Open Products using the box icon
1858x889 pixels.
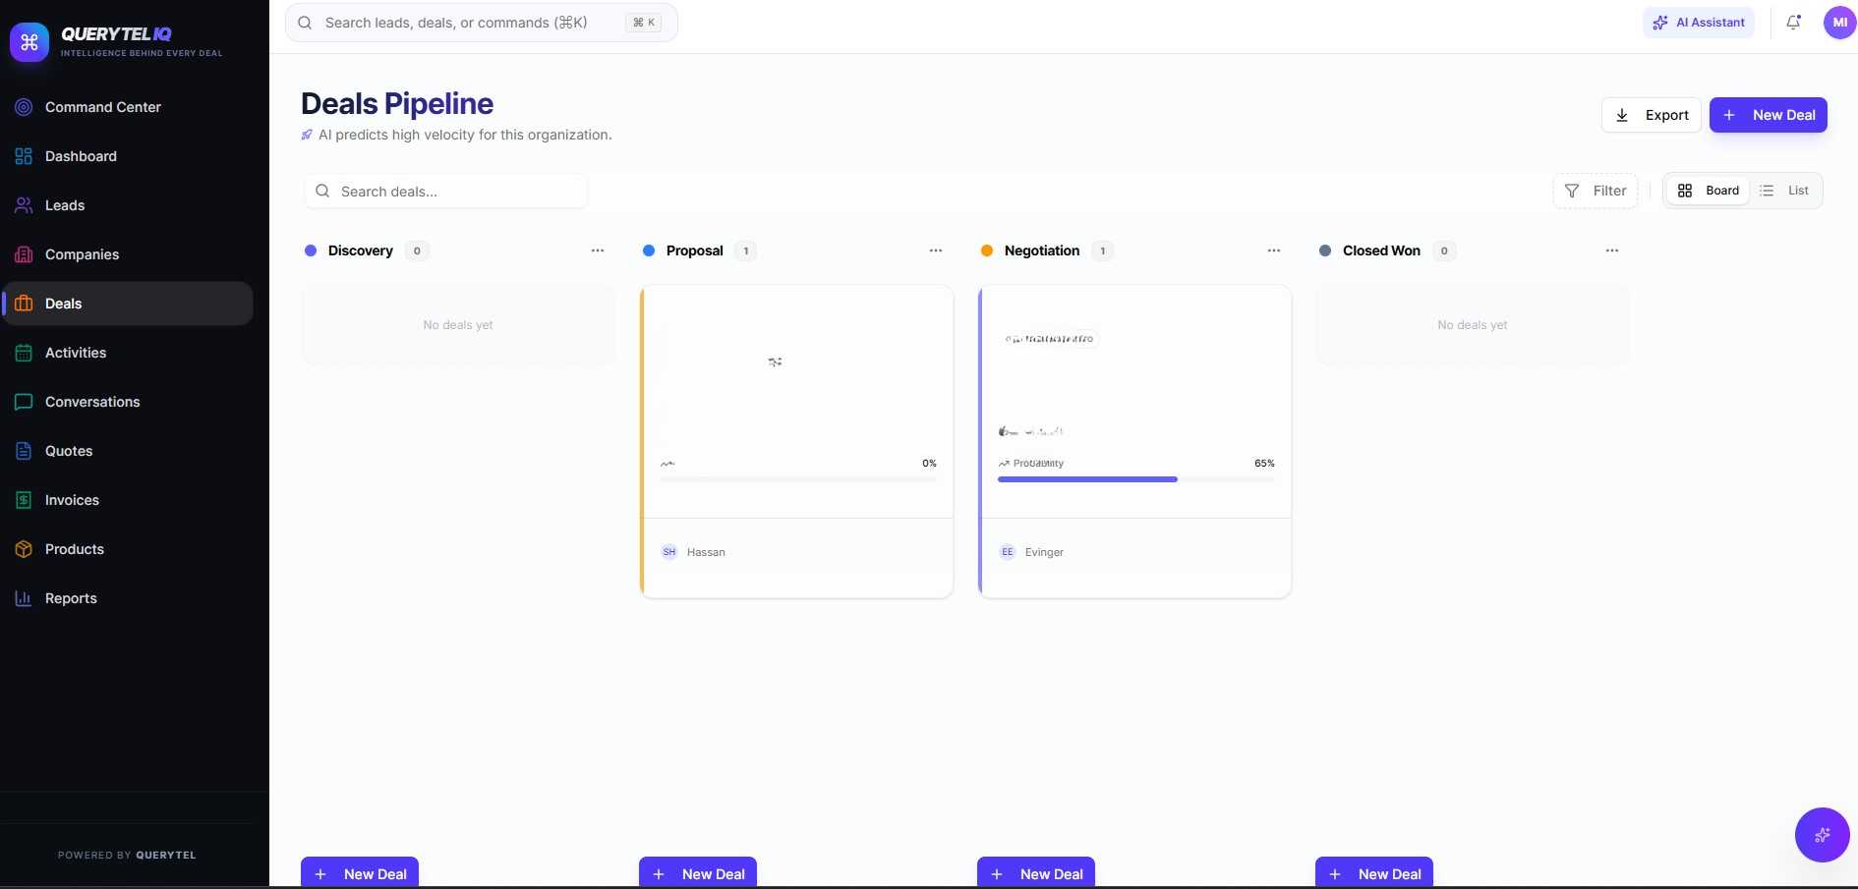point(23,549)
